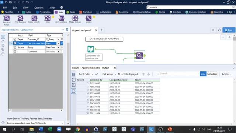Open the Error on appends records dropdown

click(x=35, y=123)
